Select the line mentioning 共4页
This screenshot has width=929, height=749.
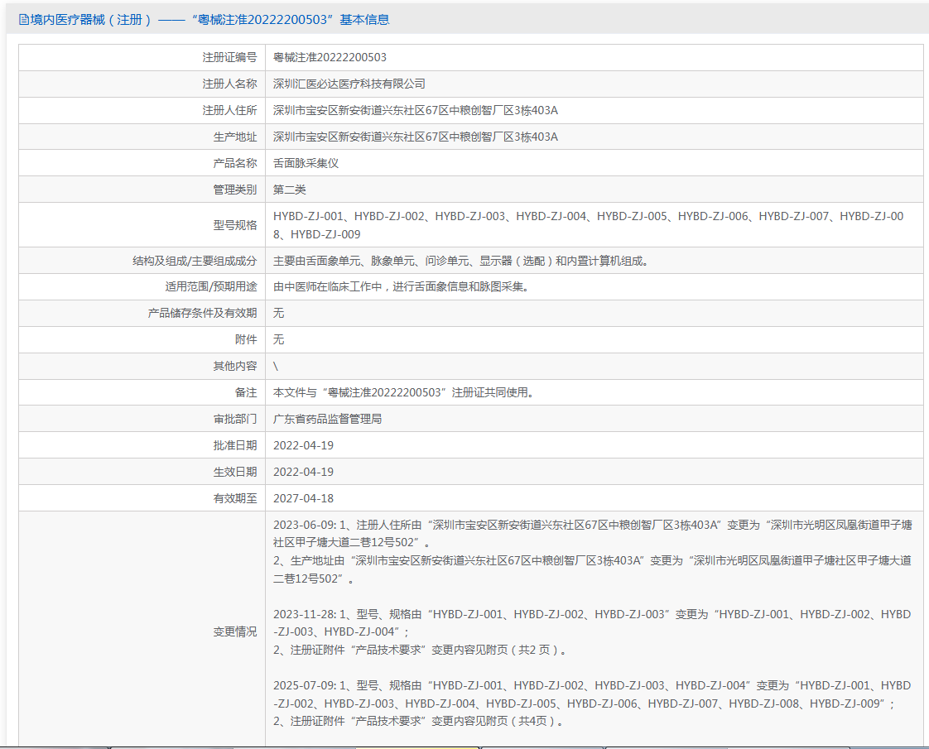418,721
